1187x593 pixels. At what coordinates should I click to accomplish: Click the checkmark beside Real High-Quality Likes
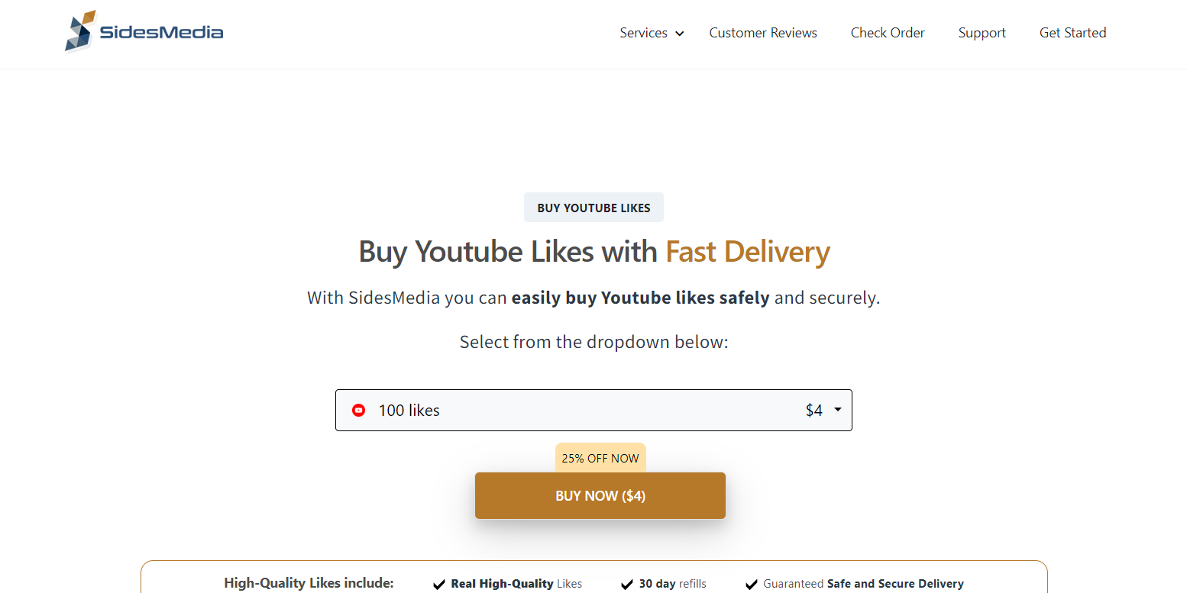tap(439, 585)
